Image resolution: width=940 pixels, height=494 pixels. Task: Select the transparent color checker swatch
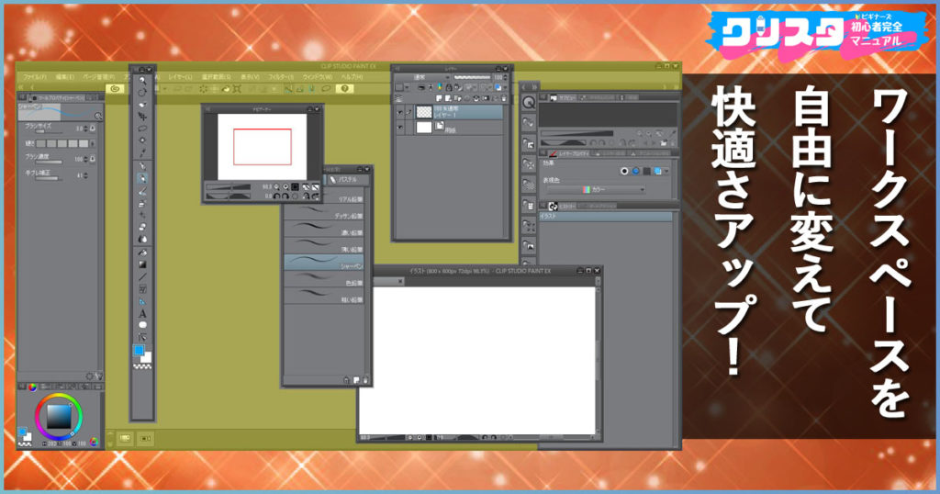coord(142,365)
